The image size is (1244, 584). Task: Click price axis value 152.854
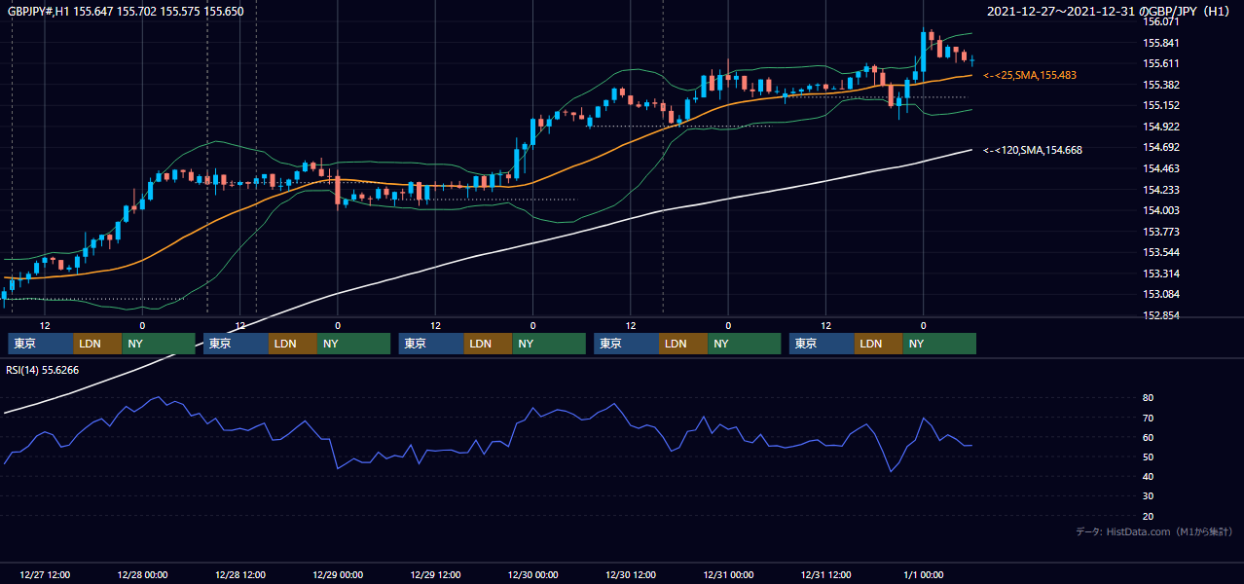(x=1161, y=315)
